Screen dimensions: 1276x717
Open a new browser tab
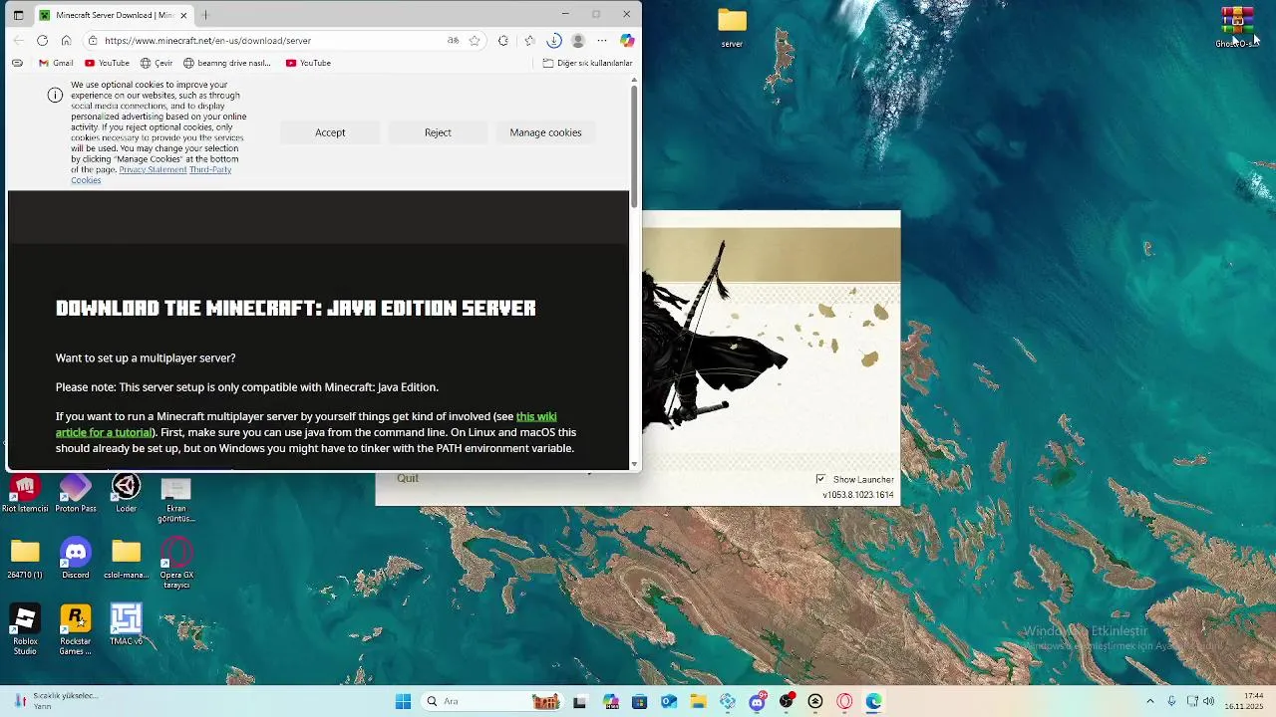205,15
